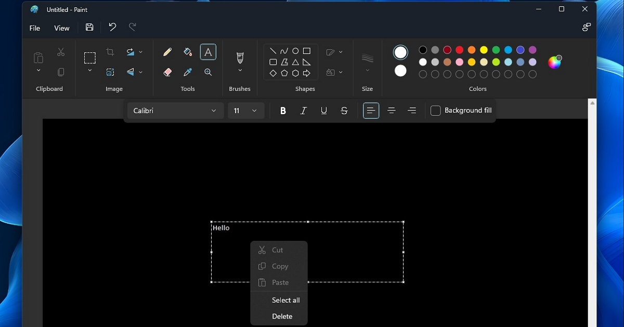624x327 pixels.
Task: Select the Eraser tool
Action: coord(167,72)
